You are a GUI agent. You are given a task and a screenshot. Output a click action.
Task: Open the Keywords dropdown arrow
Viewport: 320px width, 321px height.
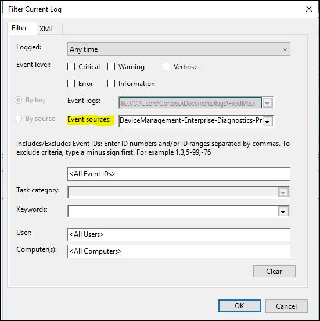[283, 212]
